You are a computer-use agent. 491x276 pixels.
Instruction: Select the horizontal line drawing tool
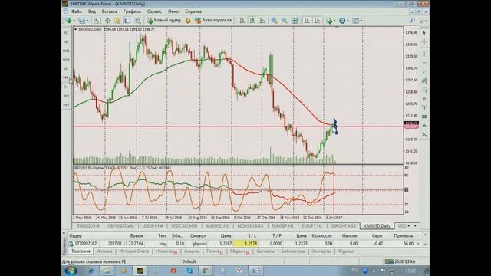coord(424,63)
